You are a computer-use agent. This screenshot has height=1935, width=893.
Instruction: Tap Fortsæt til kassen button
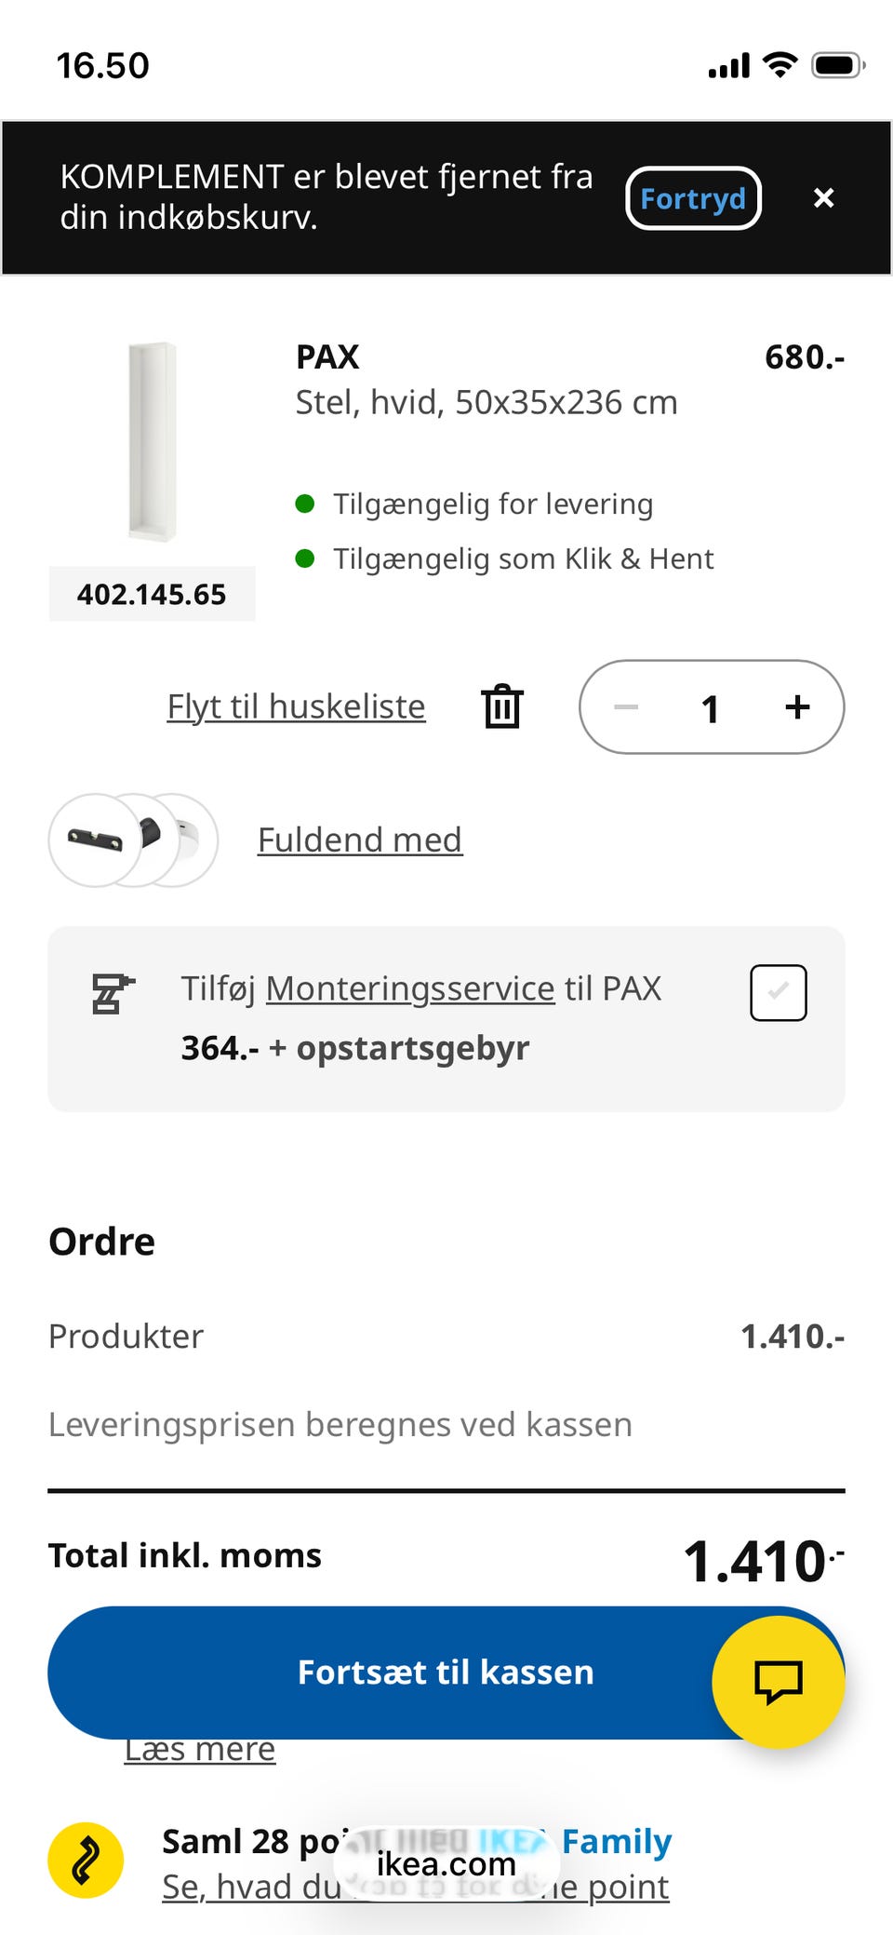[446, 1673]
